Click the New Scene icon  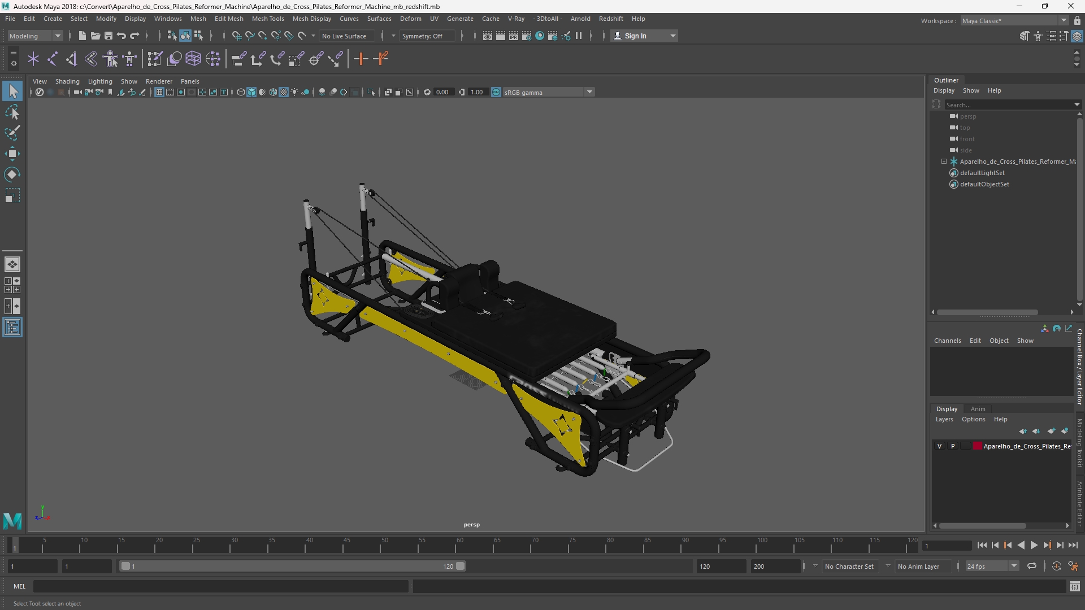coord(83,36)
